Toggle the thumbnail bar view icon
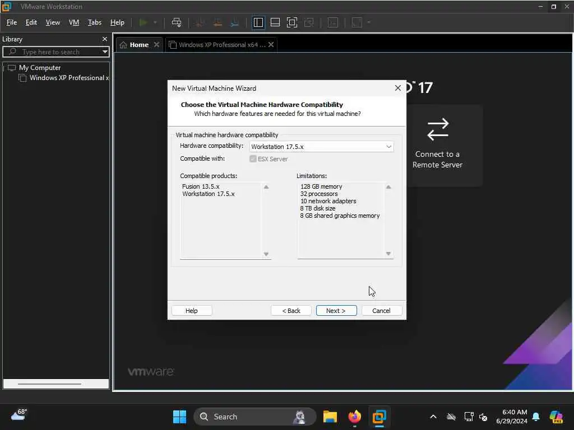 275,22
